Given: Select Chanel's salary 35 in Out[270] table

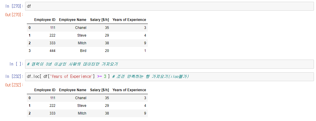Looking at the screenshot, I should (x=107, y=28).
